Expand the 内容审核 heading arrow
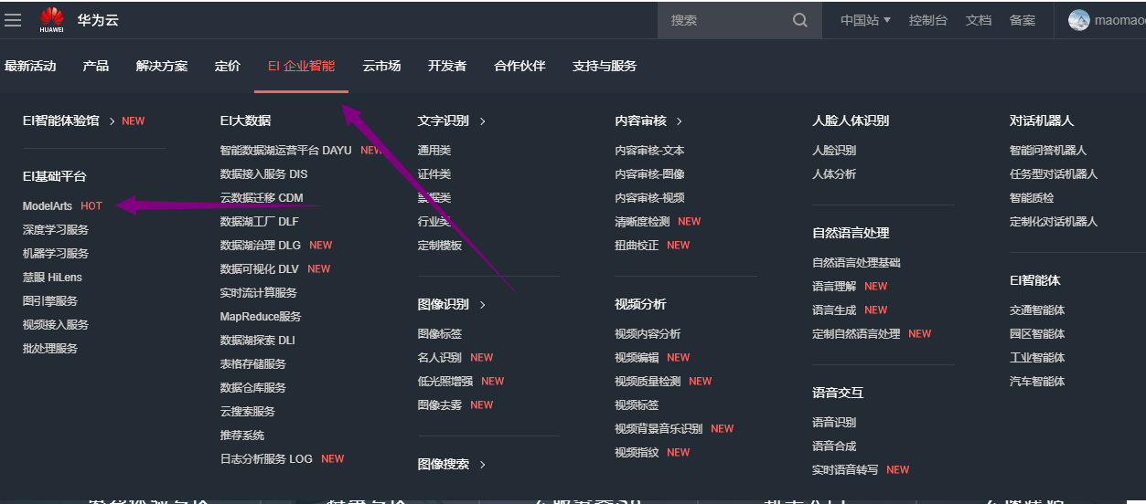1146x504 pixels. 680,121
